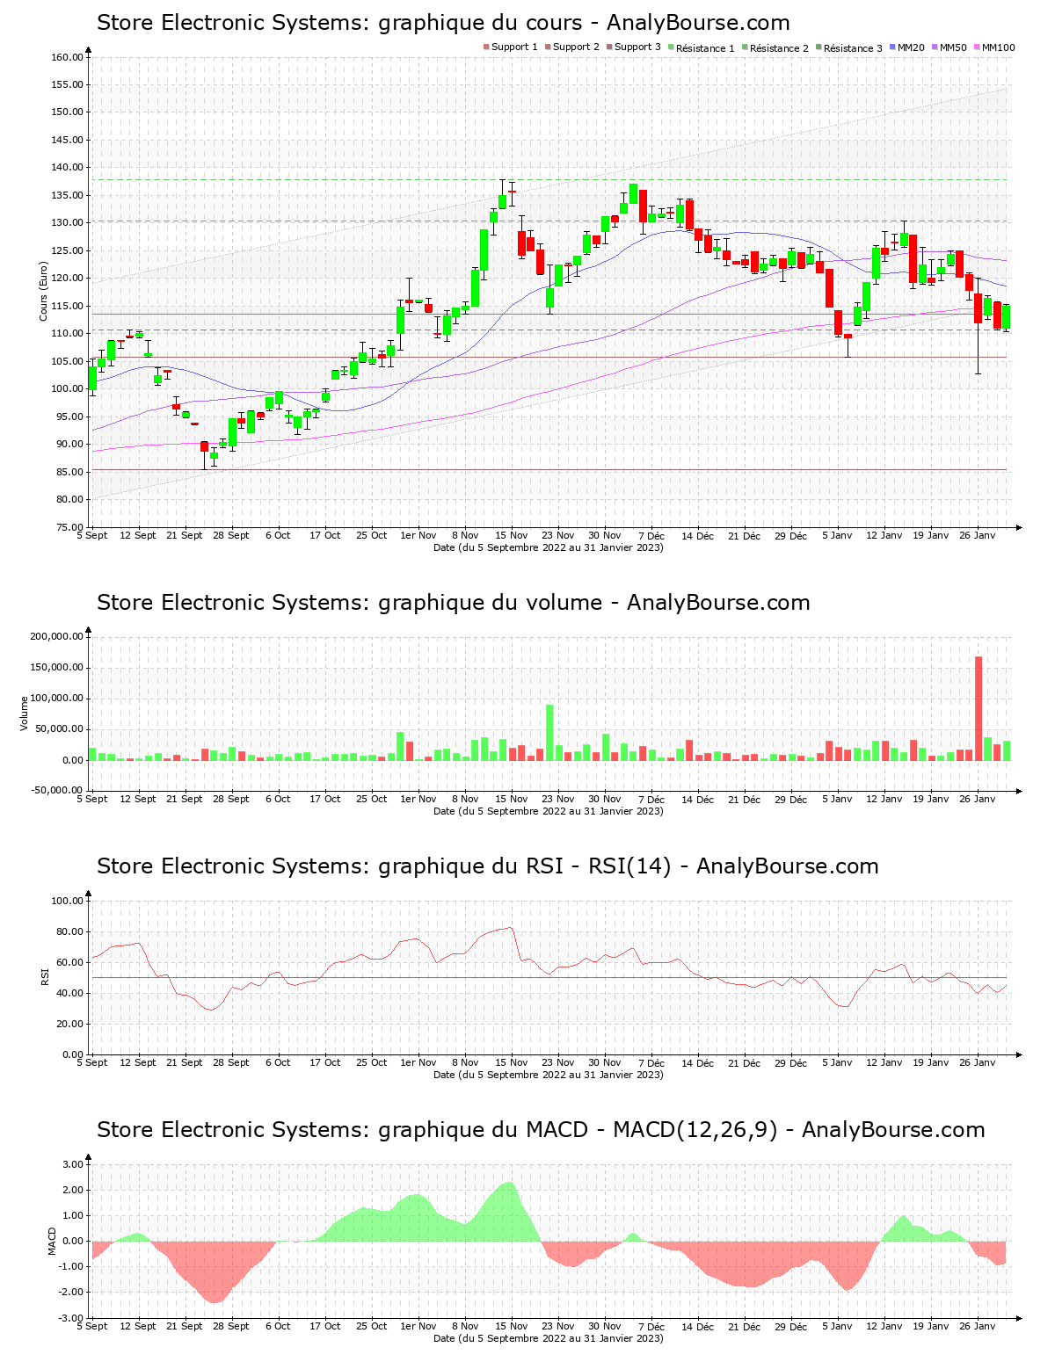Click the 'graphique du volume' chart title

point(453,603)
